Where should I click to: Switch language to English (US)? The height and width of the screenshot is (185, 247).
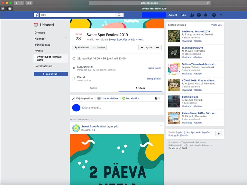pos(182,132)
